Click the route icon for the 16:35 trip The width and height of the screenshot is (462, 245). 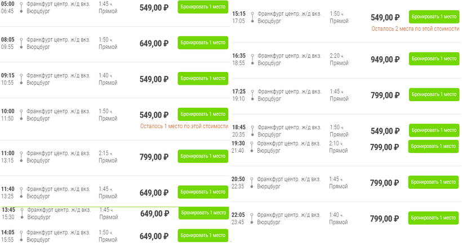[x=252, y=60]
